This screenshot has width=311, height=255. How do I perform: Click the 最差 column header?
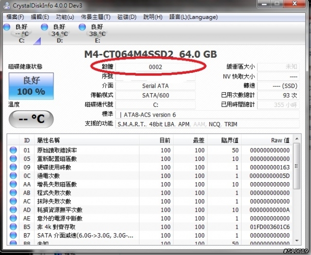(190, 140)
